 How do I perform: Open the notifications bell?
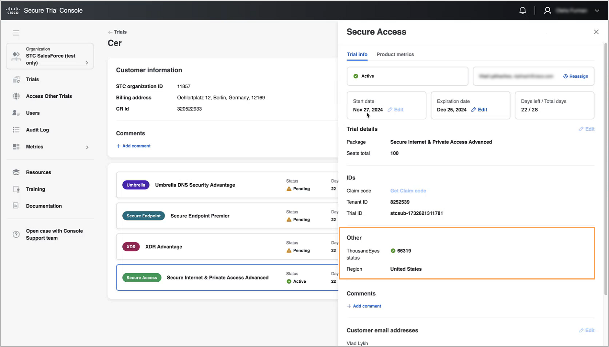(x=522, y=11)
